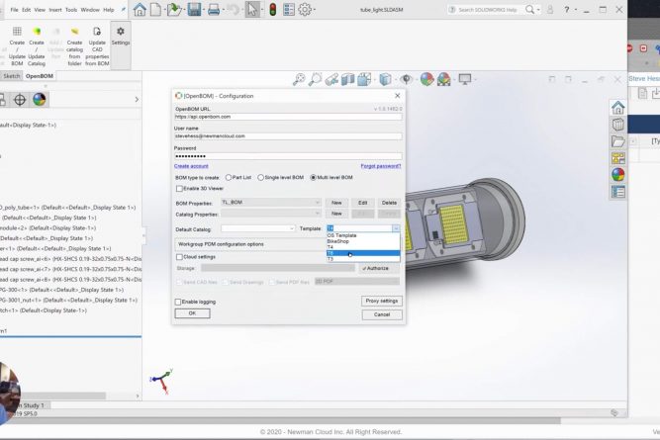The height and width of the screenshot is (440, 660).
Task: Enable the 3D Viewer checkbox
Action: coord(179,187)
